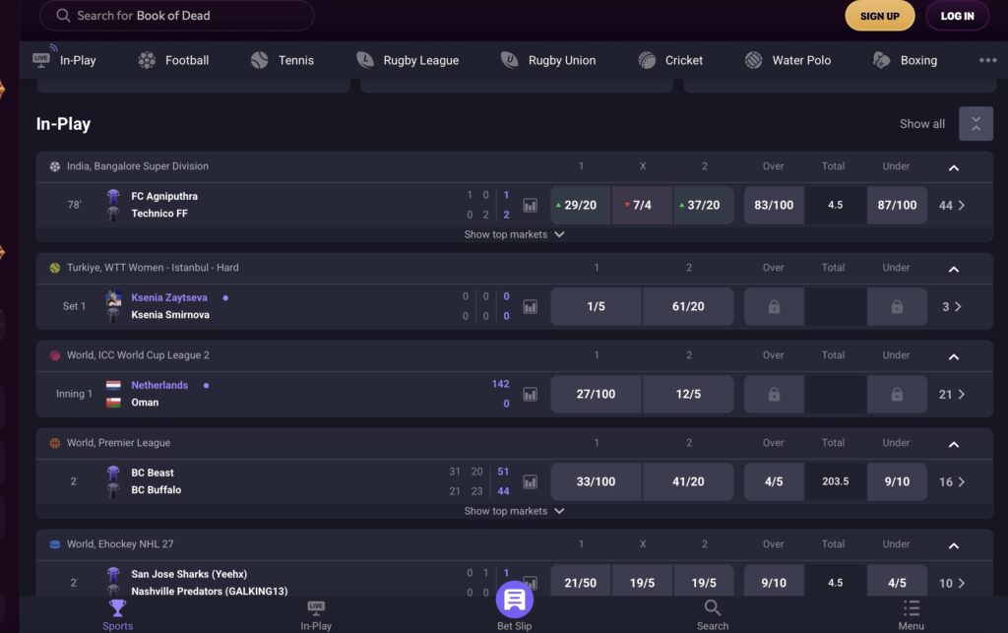This screenshot has height=633, width=1008.
Task: Select the Boxing glove icon
Action: click(x=881, y=60)
